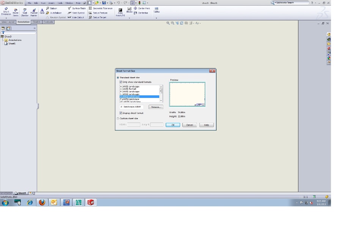The width and height of the screenshot is (364, 227).
Task: Click the Open file icon
Action: click(97, 3)
